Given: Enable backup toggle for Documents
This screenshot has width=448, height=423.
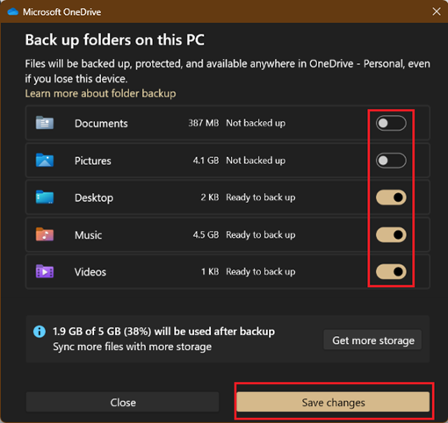Looking at the screenshot, I should point(391,123).
